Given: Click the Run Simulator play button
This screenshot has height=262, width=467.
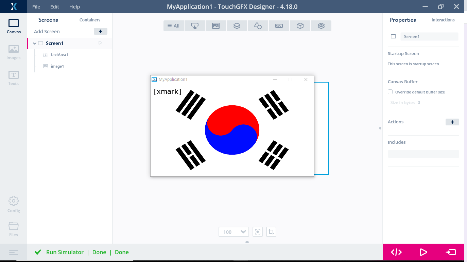Looking at the screenshot, I should click(x=423, y=252).
